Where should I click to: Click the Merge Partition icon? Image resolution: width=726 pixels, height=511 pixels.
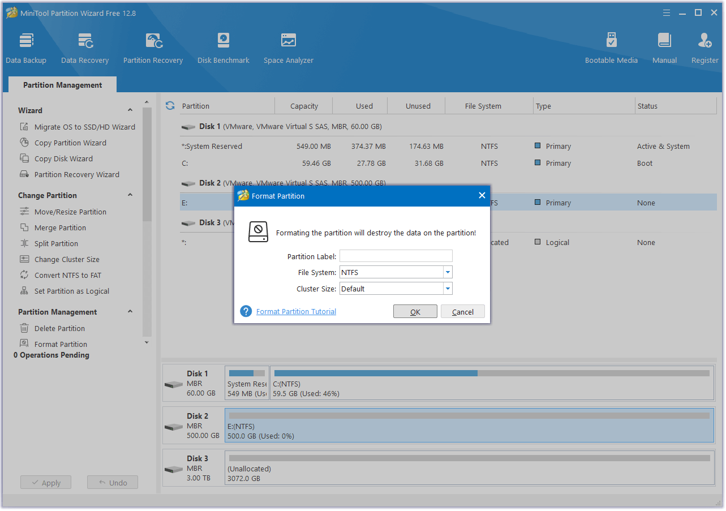[x=24, y=227]
